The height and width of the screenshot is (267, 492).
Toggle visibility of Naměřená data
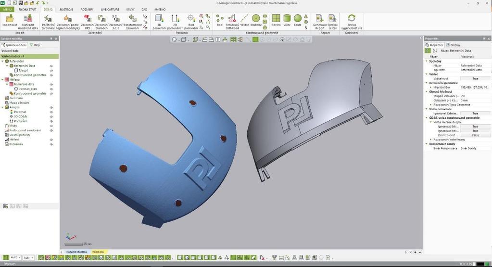[x=51, y=84]
